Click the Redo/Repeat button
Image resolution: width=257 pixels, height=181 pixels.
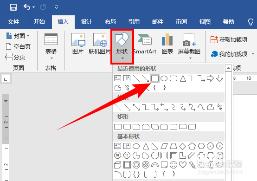click(x=43, y=7)
